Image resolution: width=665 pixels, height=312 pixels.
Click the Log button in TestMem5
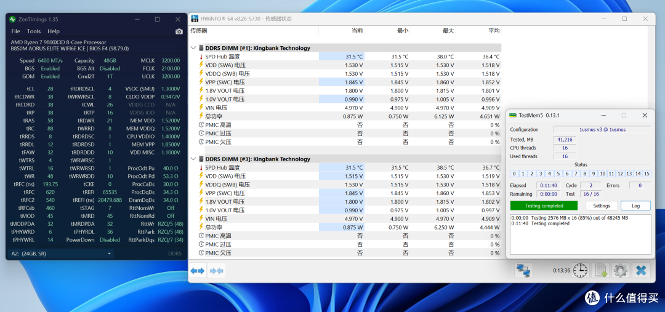coord(635,206)
